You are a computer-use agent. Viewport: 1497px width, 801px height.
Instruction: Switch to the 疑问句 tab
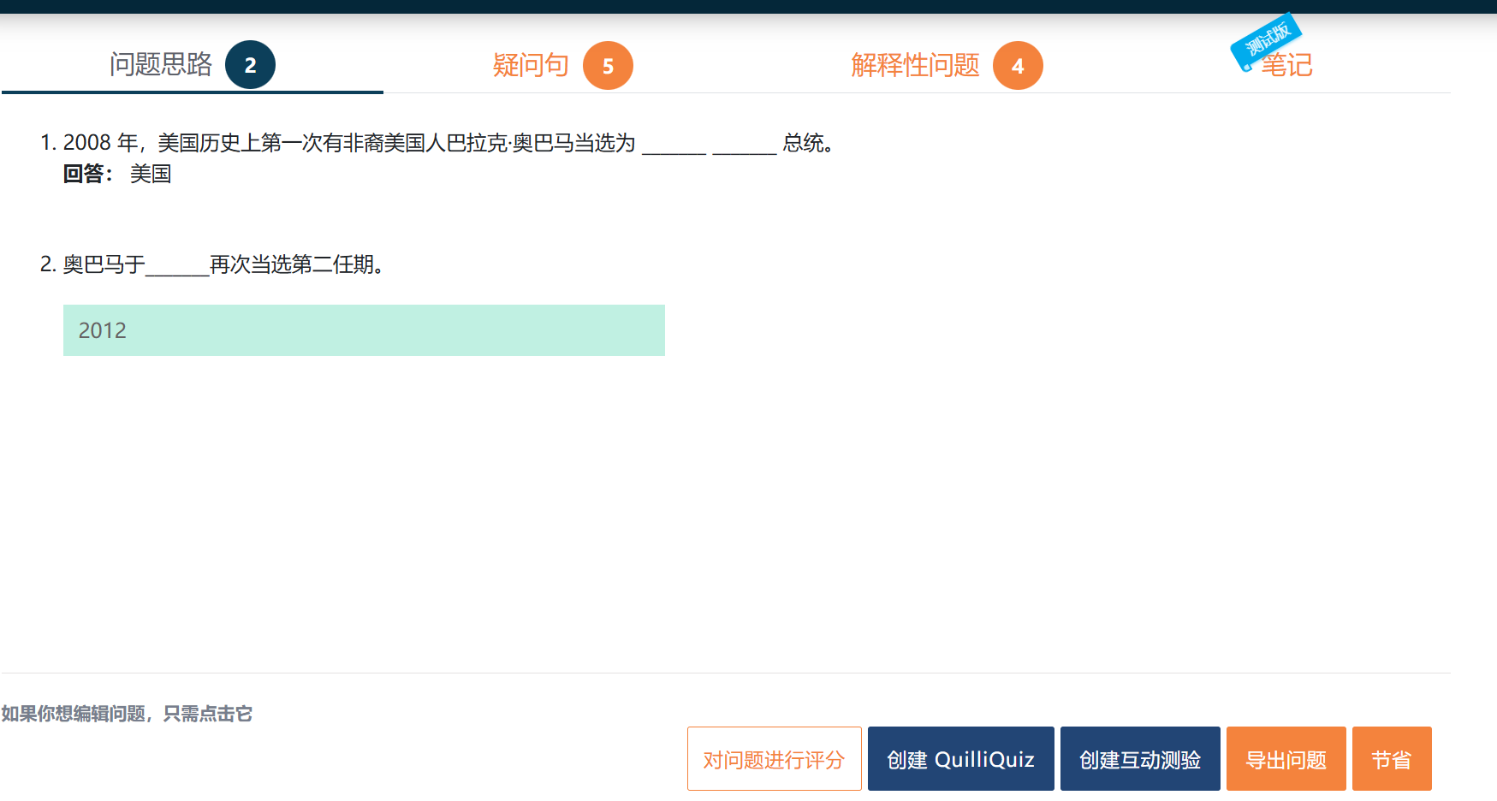tap(529, 65)
